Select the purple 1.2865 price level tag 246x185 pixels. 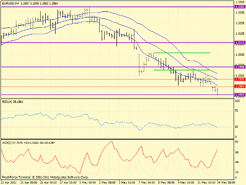pos(240,95)
